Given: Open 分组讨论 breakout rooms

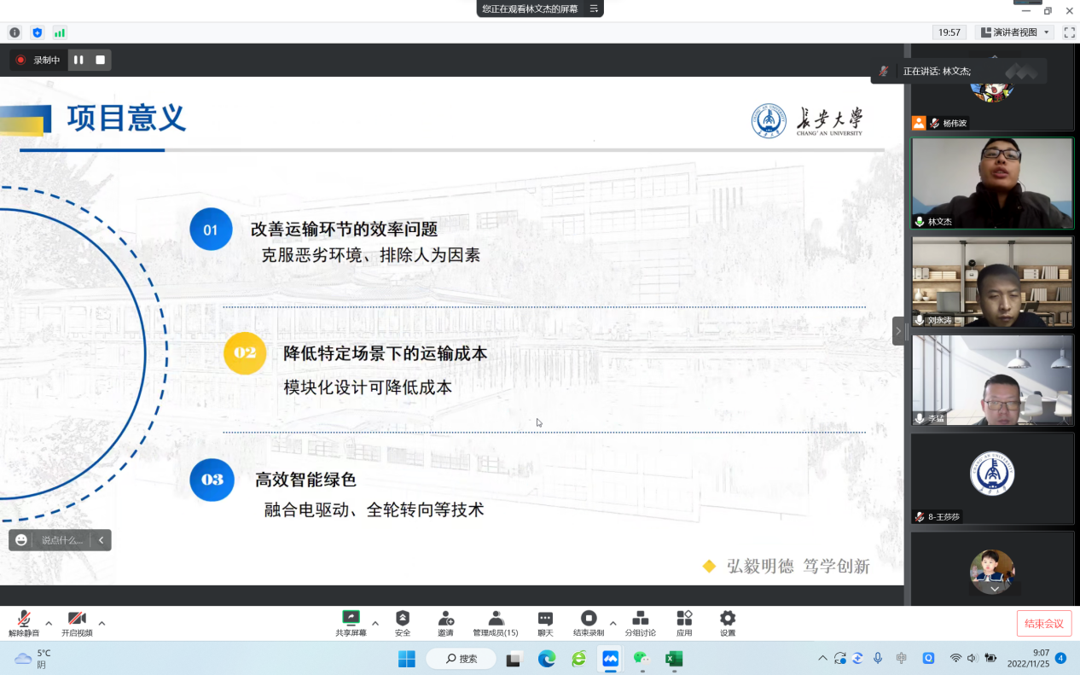Looking at the screenshot, I should [640, 619].
